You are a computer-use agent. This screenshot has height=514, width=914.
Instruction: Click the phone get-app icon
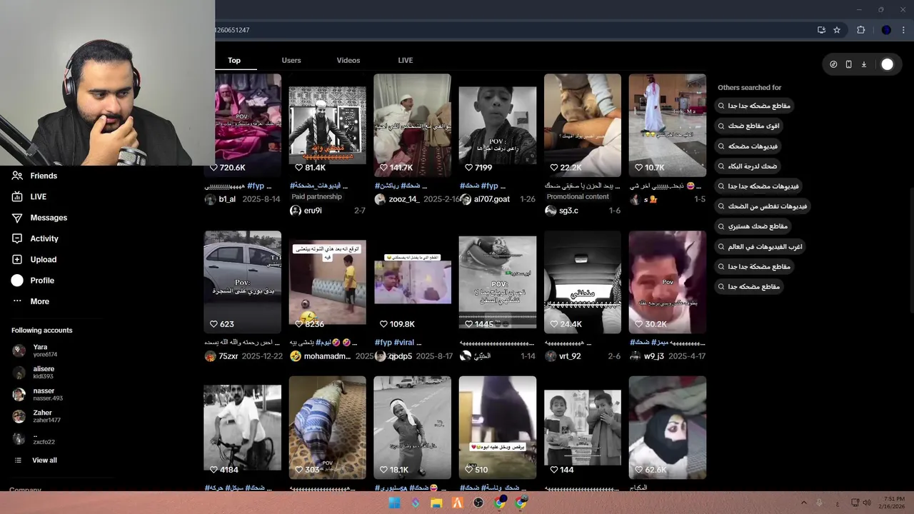(x=848, y=64)
